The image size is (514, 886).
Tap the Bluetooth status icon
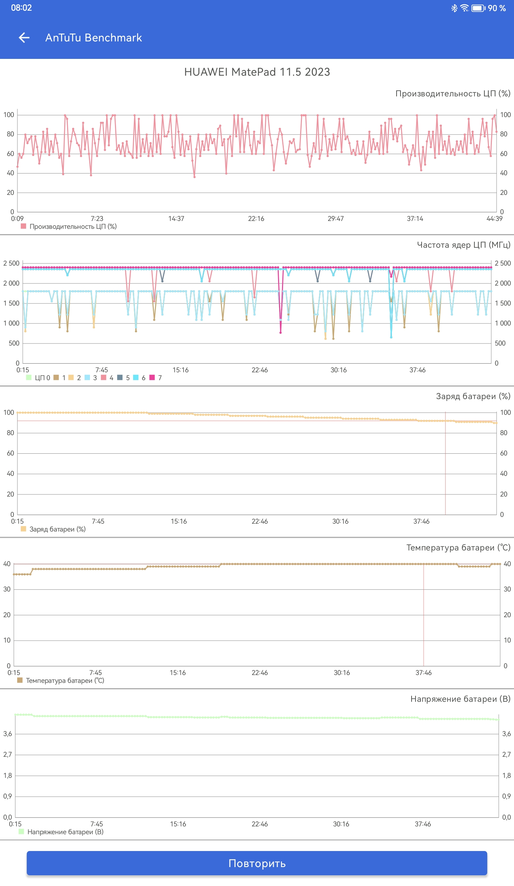point(454,8)
